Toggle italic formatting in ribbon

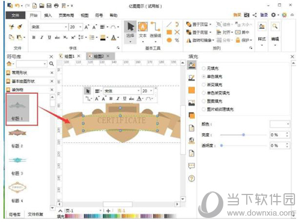tap(42, 37)
